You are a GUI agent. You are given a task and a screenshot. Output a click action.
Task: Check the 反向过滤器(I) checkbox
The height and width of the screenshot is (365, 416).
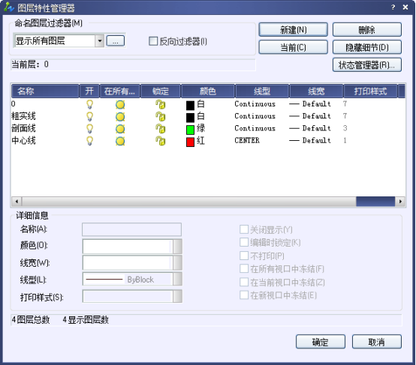click(153, 41)
